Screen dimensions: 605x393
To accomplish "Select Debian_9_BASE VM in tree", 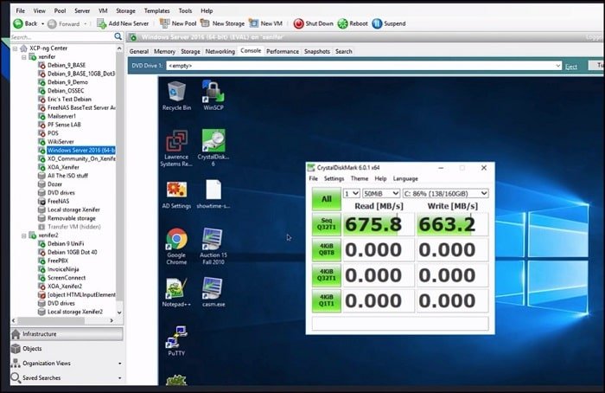I will coord(67,65).
